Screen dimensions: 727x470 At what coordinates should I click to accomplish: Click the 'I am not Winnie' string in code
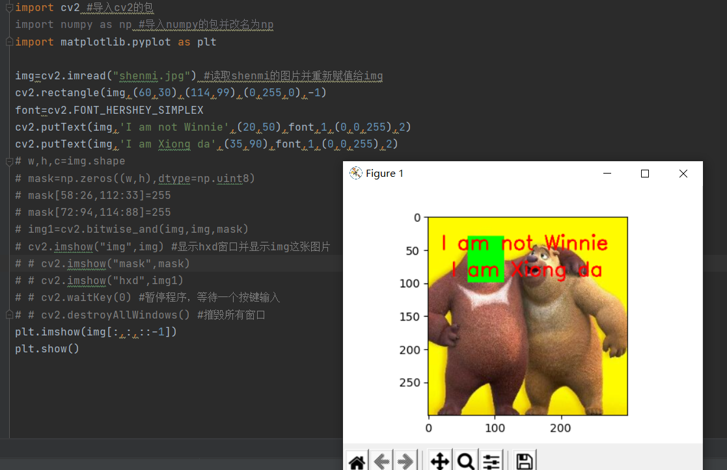pyautogui.click(x=174, y=127)
